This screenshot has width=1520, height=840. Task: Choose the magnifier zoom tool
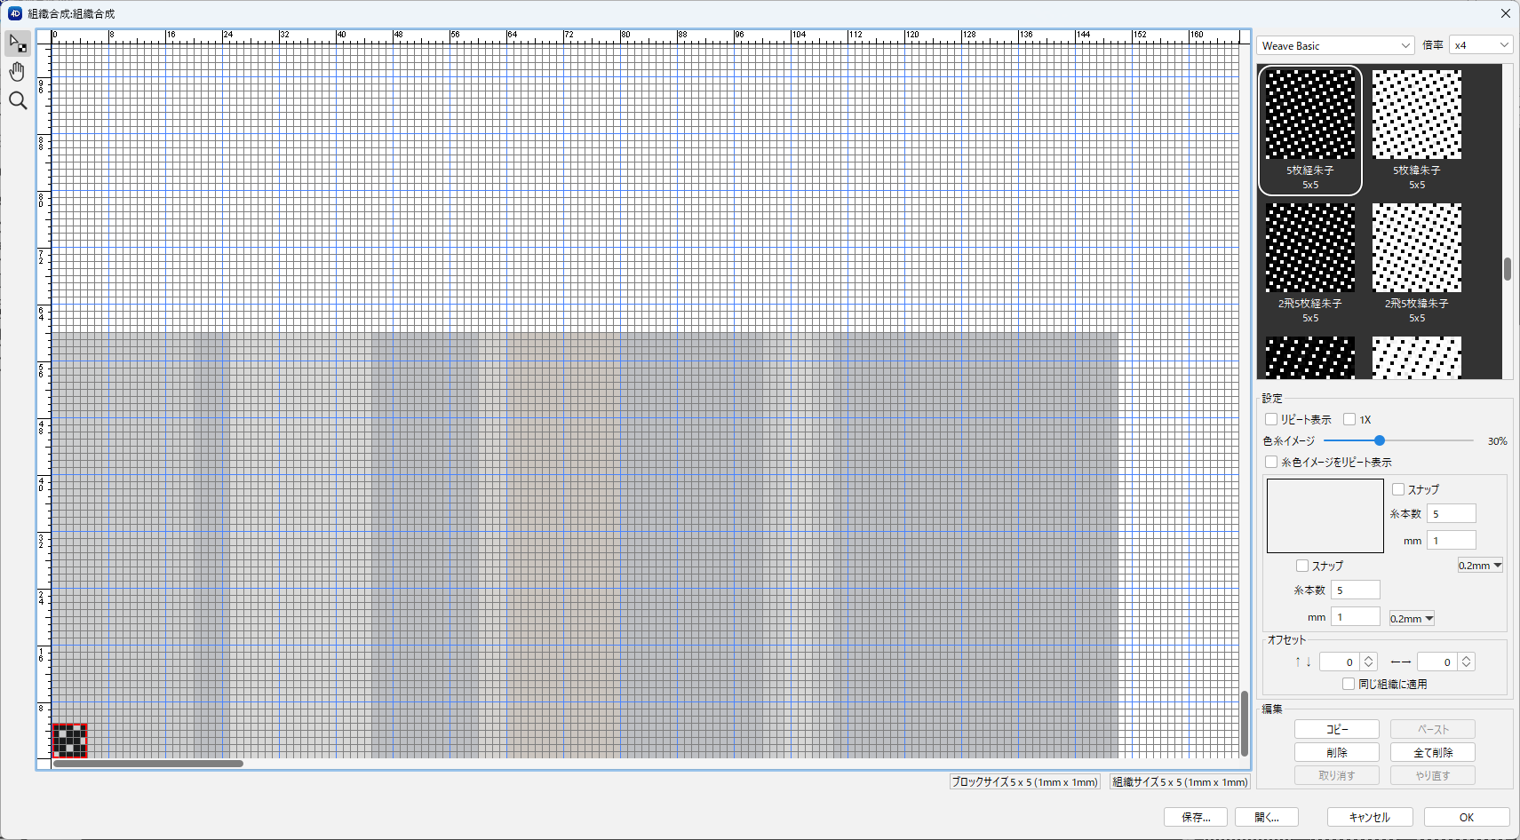(x=18, y=101)
